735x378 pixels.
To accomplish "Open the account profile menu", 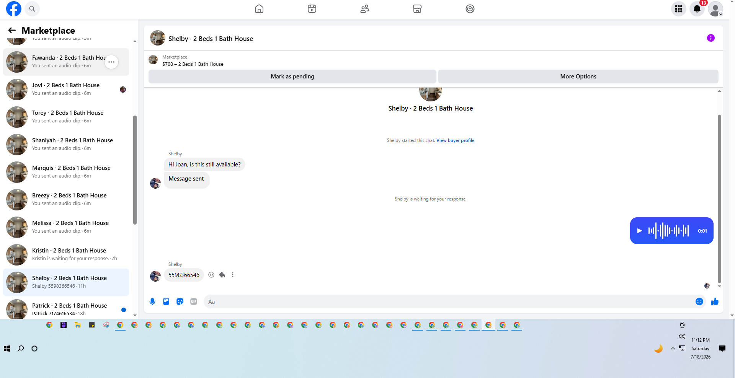I will click(x=715, y=9).
